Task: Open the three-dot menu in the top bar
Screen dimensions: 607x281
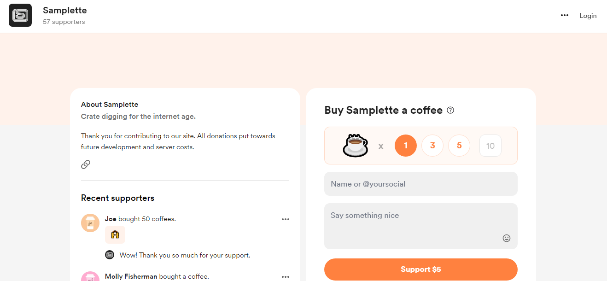Action: [564, 15]
